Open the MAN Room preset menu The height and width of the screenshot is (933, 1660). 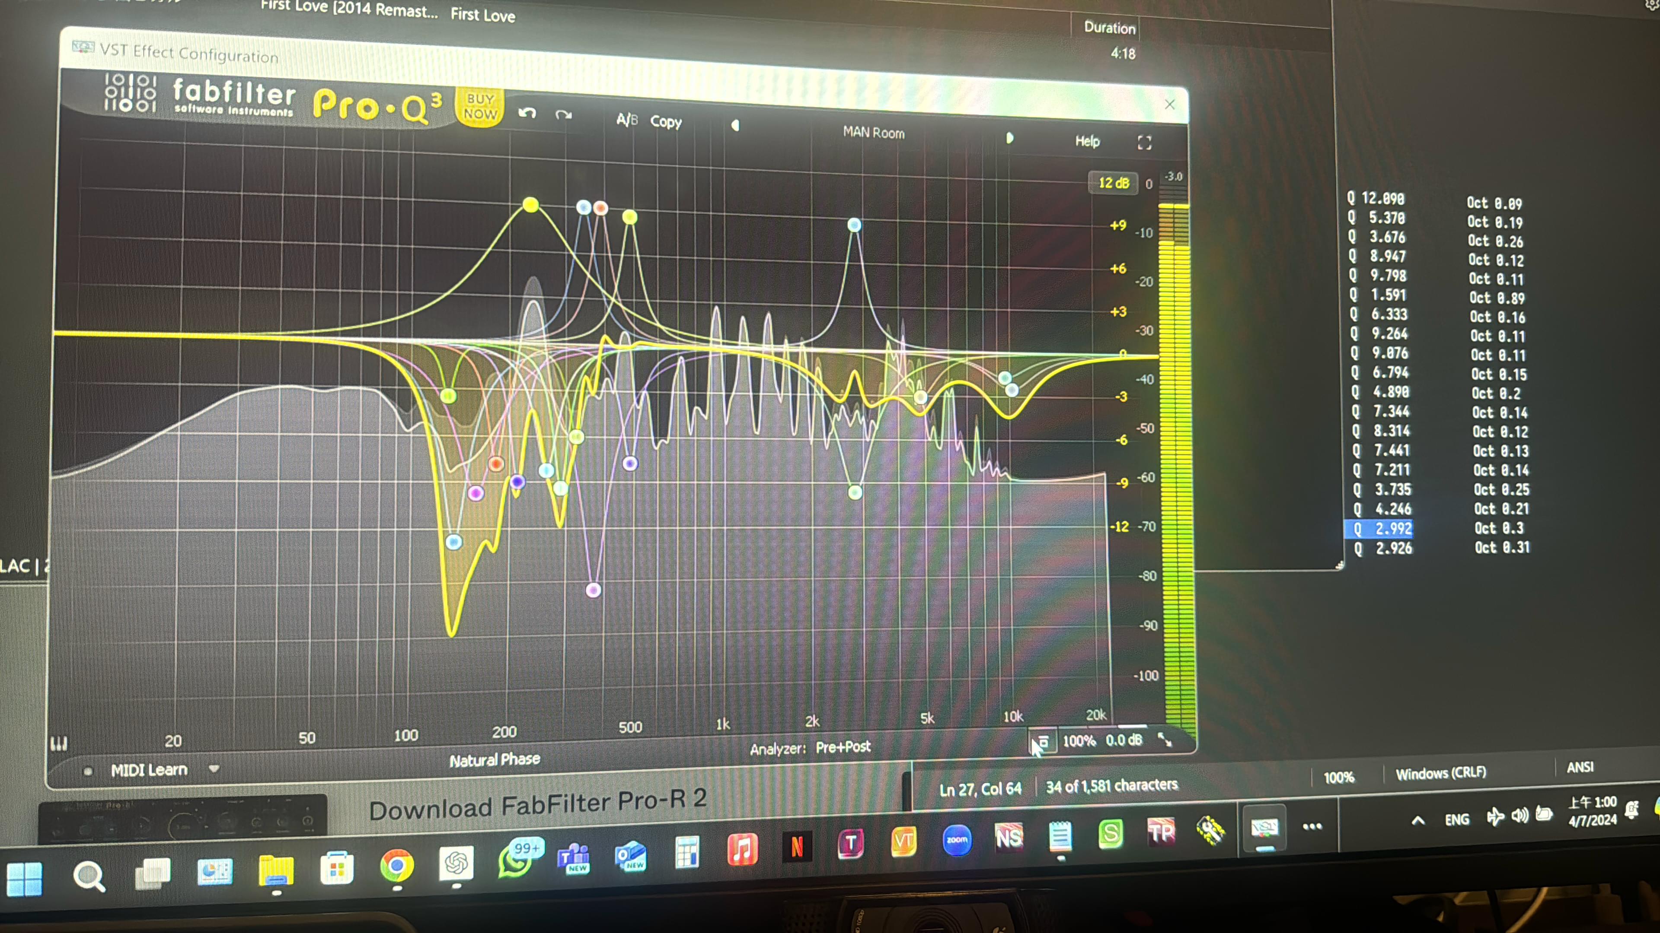tap(873, 133)
